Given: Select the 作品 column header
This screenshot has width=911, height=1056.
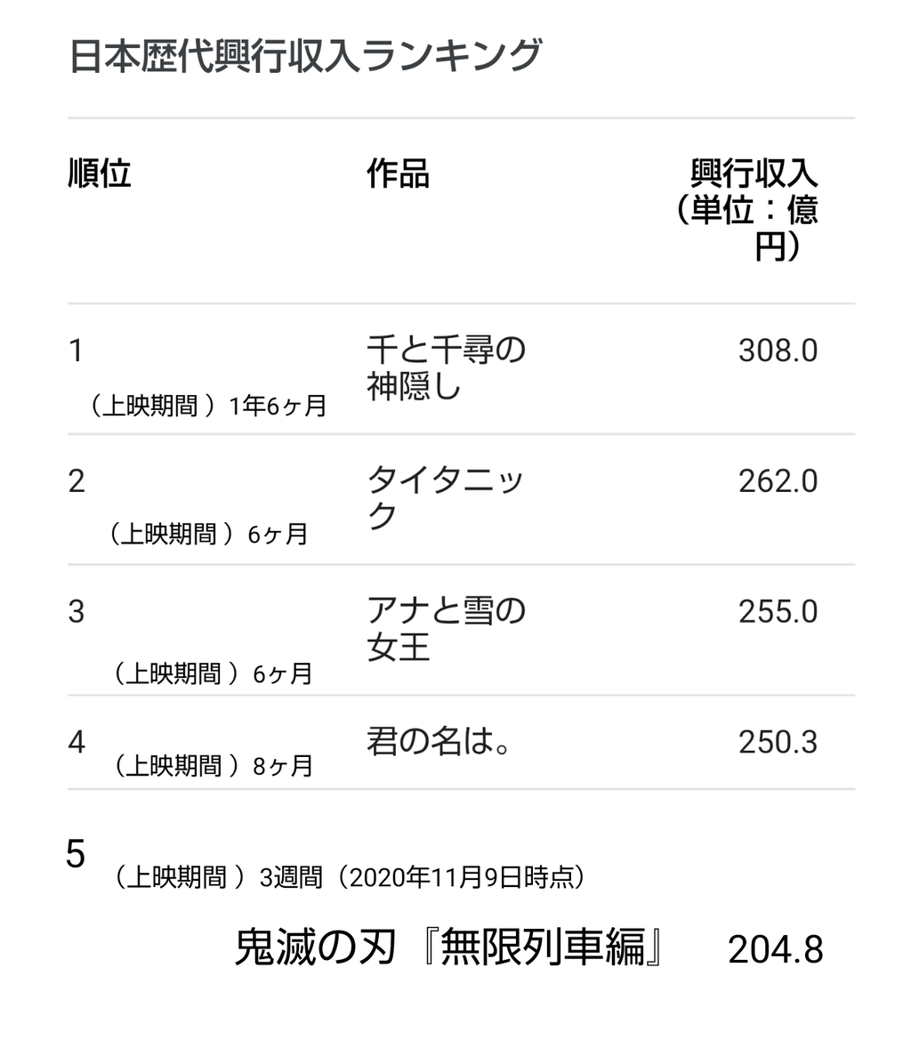Looking at the screenshot, I should tap(398, 173).
